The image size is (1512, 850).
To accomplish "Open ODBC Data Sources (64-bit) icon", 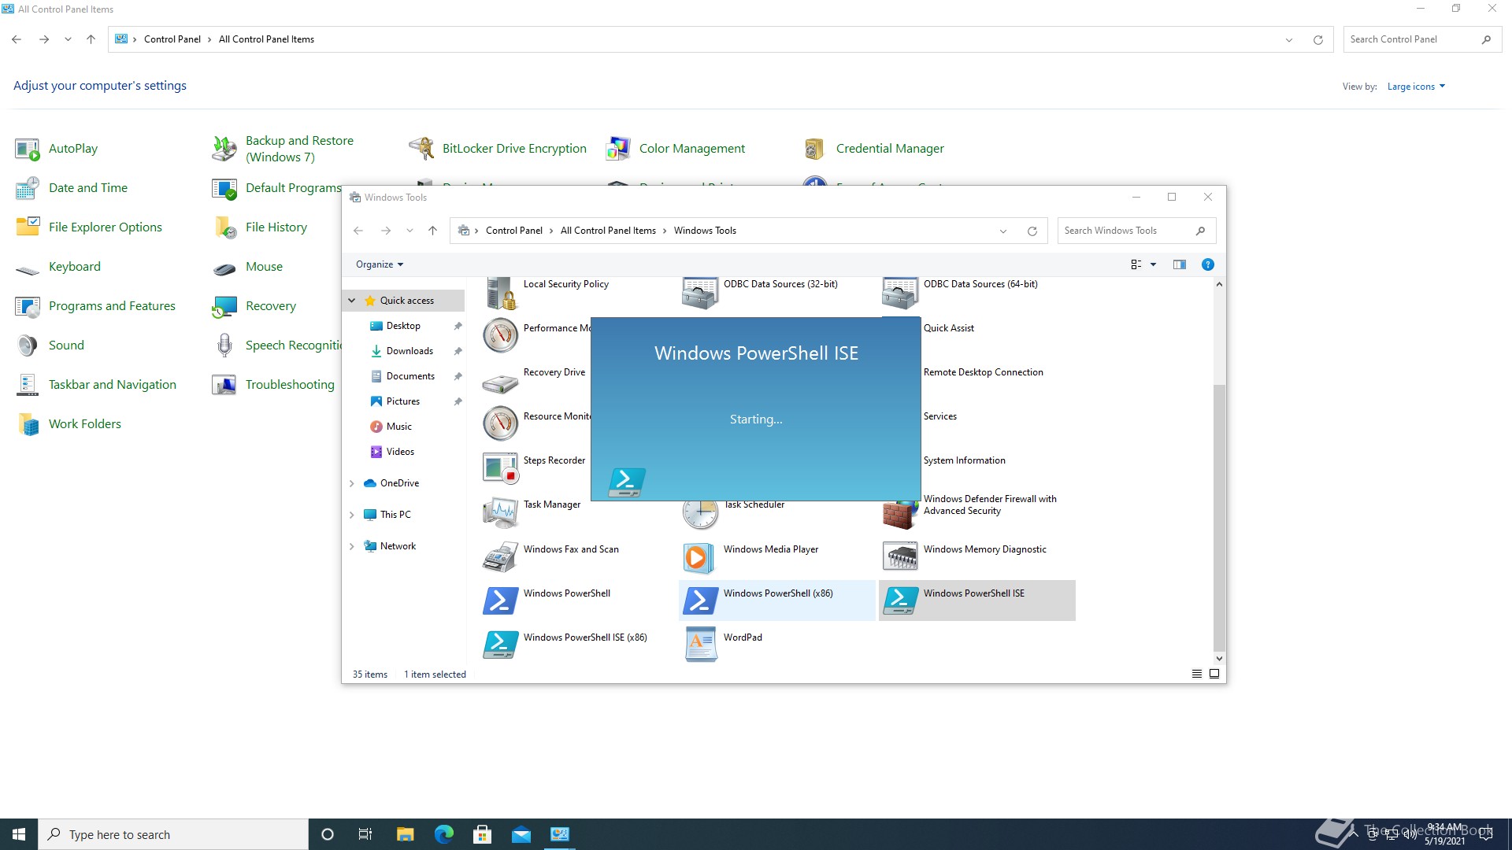I will coord(900,293).
